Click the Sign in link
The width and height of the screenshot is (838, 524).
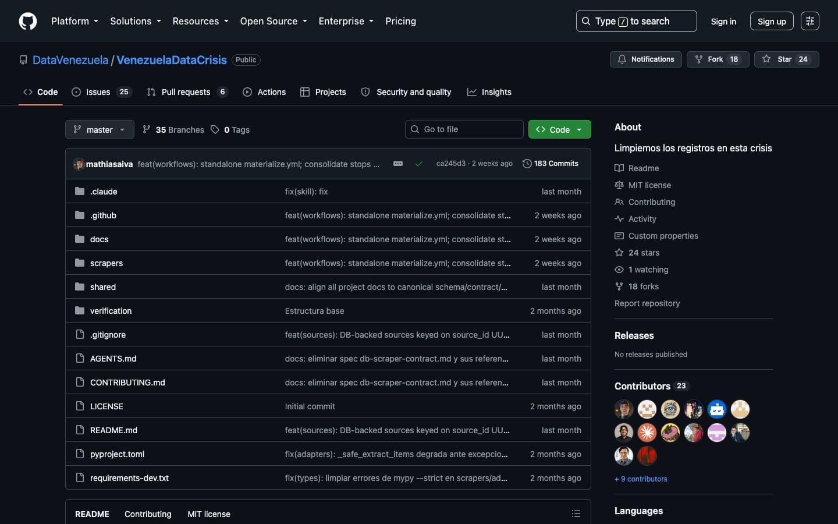(723, 21)
